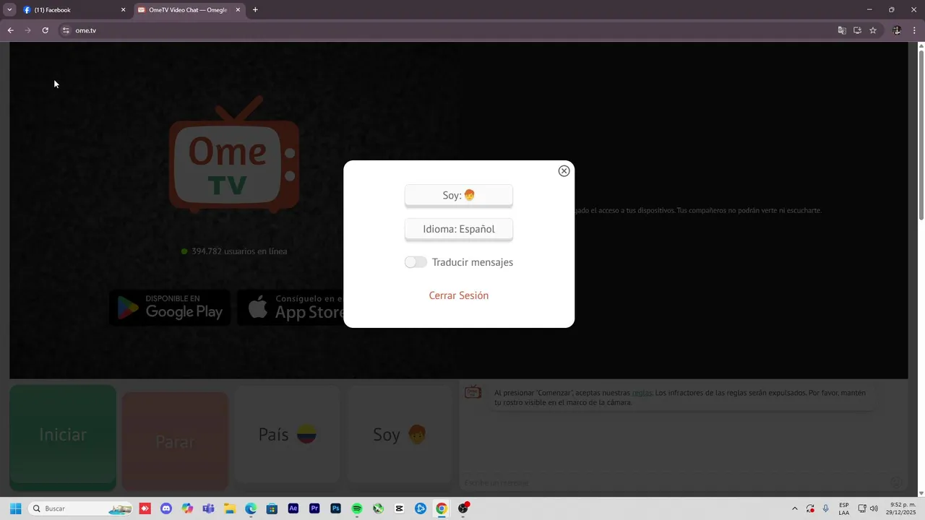Click the OmeTV logo

tap(234, 154)
